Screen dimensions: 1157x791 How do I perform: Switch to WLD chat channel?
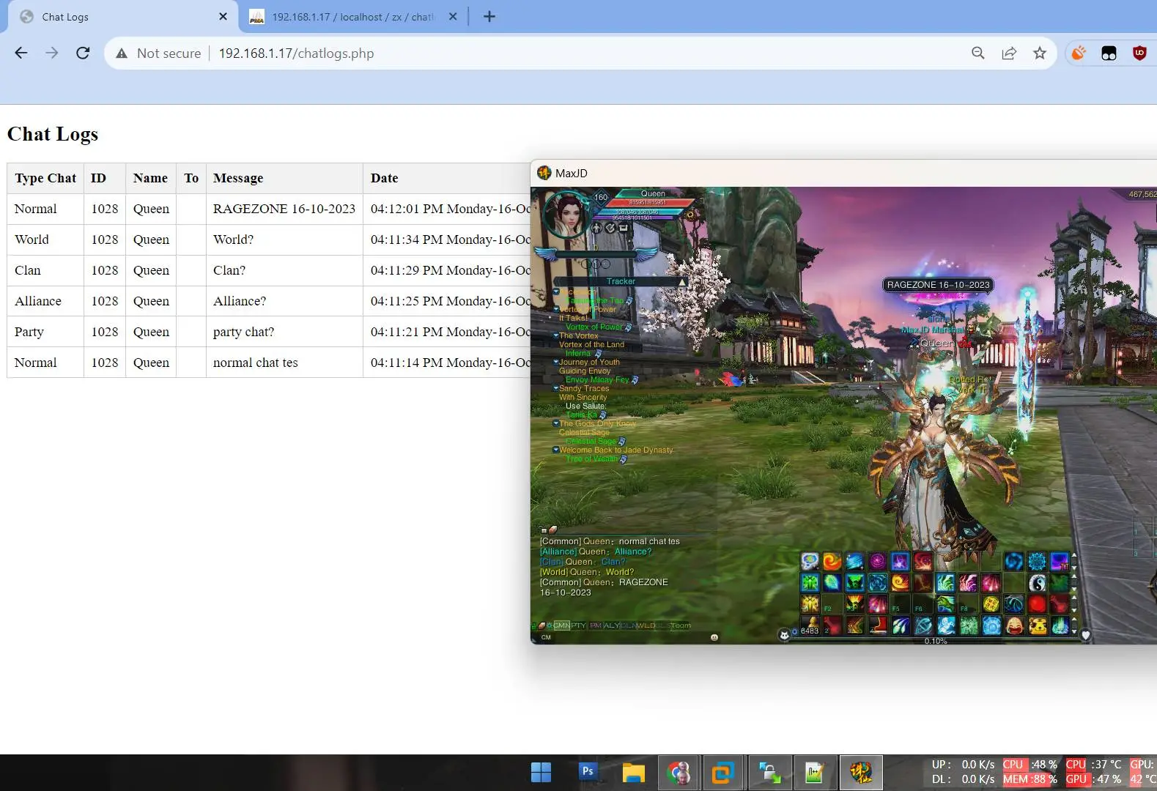coord(646,625)
